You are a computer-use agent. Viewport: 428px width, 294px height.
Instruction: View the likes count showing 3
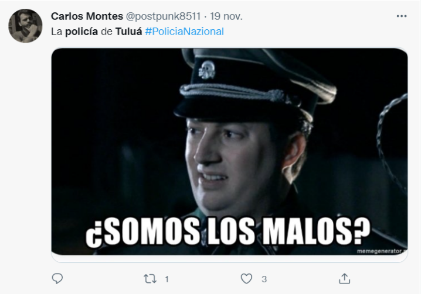click(x=264, y=279)
